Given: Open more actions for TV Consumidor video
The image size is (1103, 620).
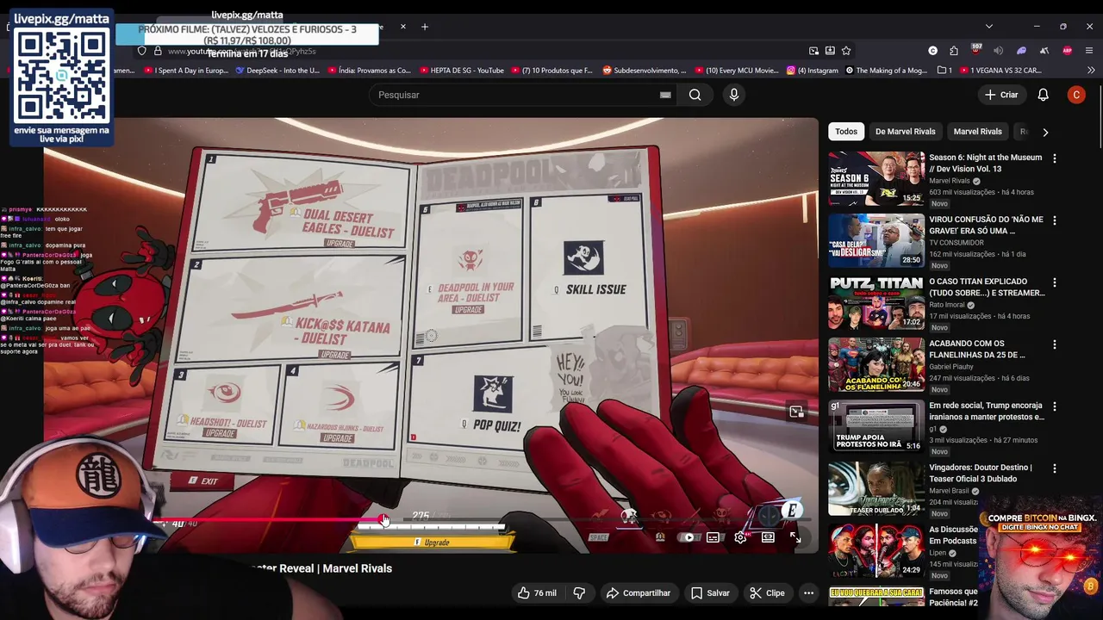Looking at the screenshot, I should pos(1054,220).
